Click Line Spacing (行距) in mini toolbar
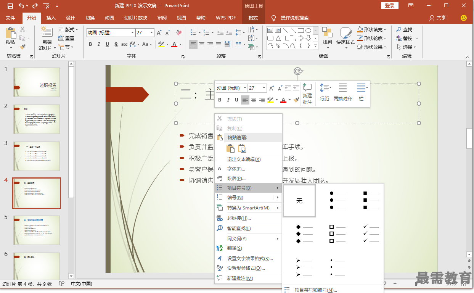474x293 pixels. coord(325,92)
